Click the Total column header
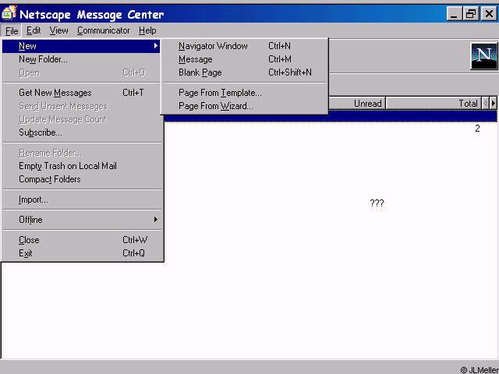 pos(434,104)
